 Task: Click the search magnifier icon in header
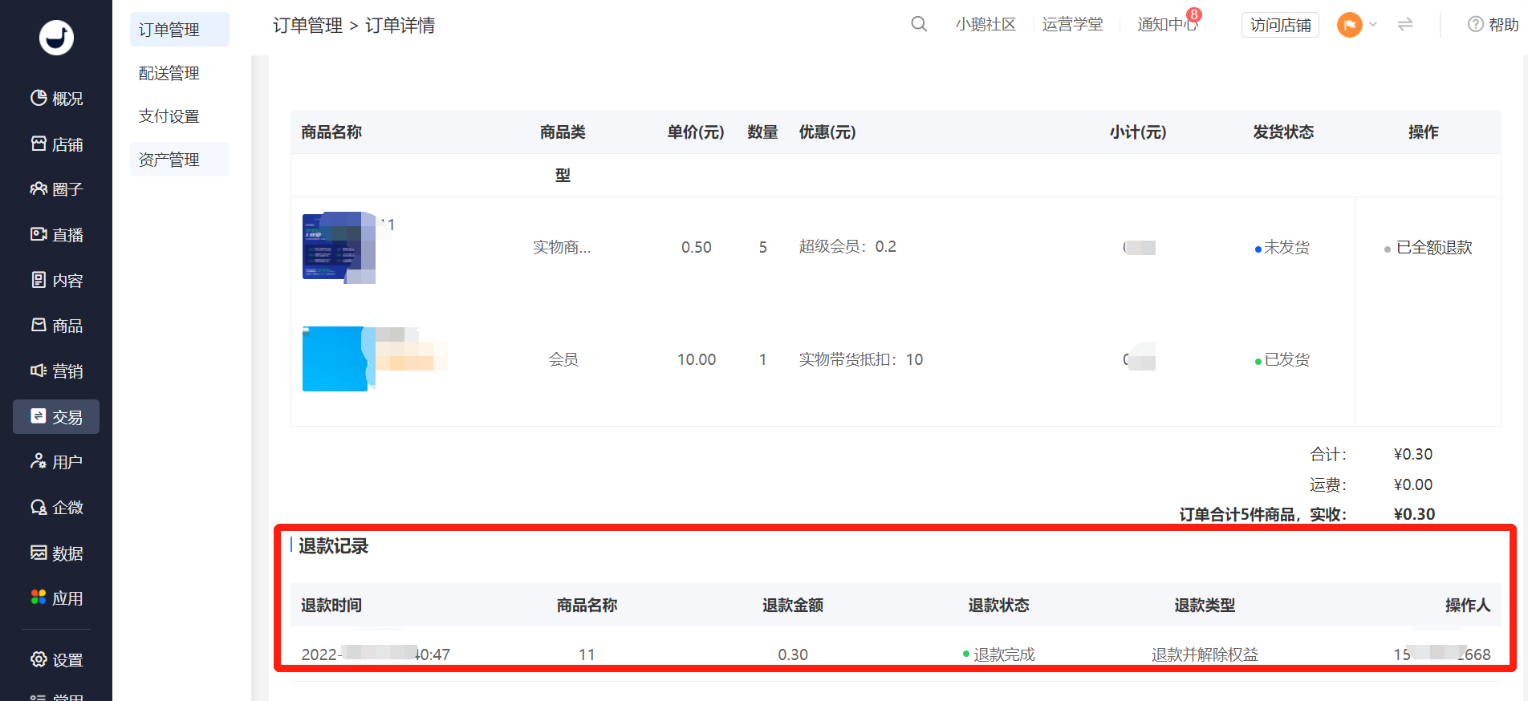coord(919,24)
